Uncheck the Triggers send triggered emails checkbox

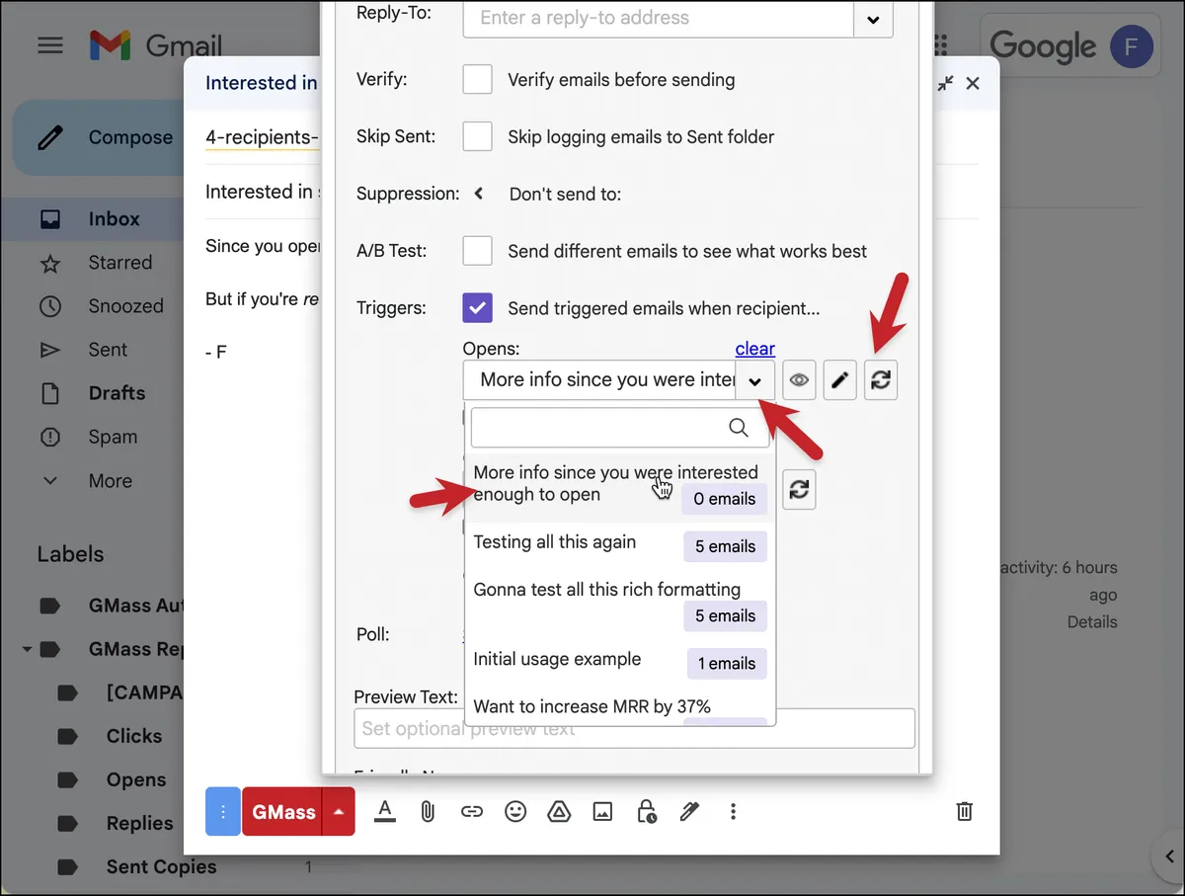click(478, 308)
